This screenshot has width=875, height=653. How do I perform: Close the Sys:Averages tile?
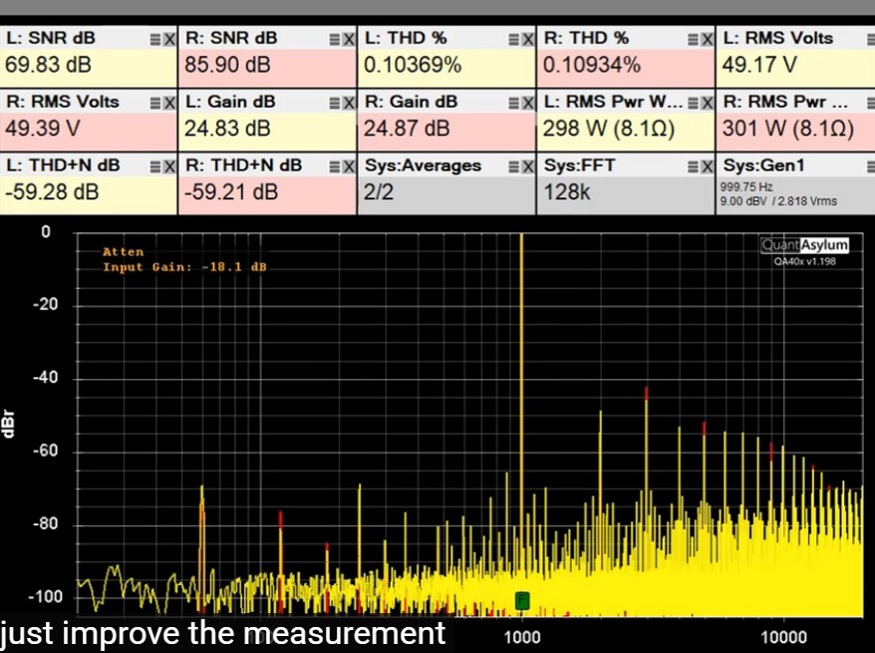click(x=527, y=166)
